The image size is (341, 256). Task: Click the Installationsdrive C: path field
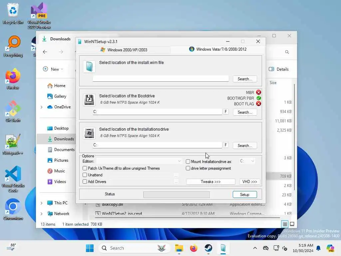158,145
